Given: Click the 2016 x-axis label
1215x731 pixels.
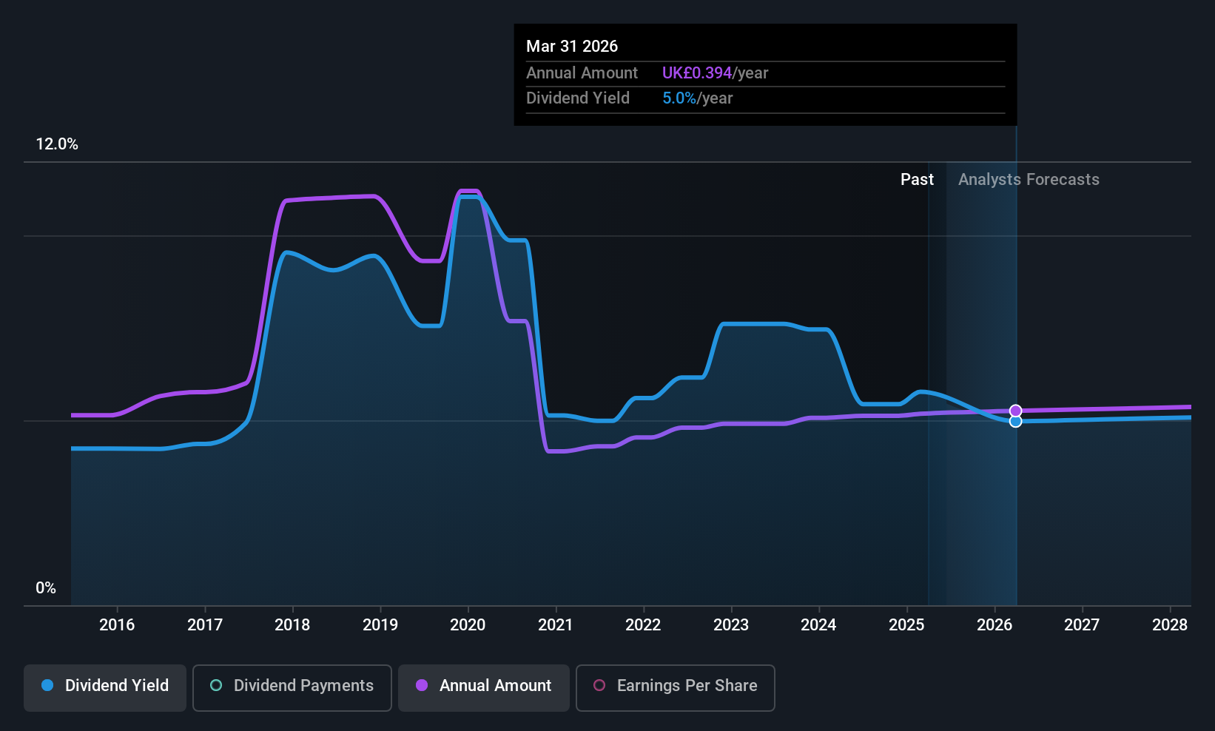Looking at the screenshot, I should click(x=117, y=625).
